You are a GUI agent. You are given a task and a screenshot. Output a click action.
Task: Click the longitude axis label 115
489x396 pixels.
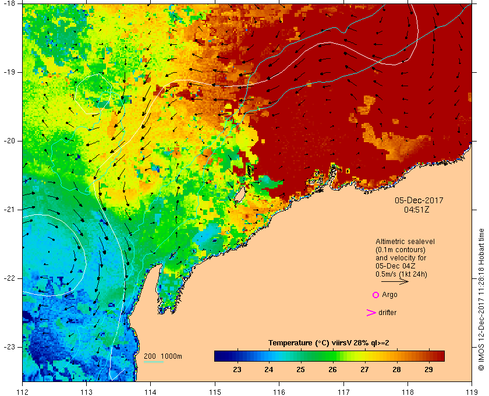coord(215,391)
